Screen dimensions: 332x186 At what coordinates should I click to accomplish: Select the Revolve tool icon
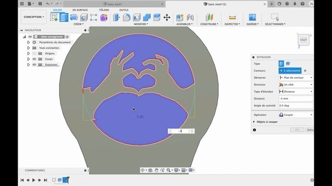point(74,18)
